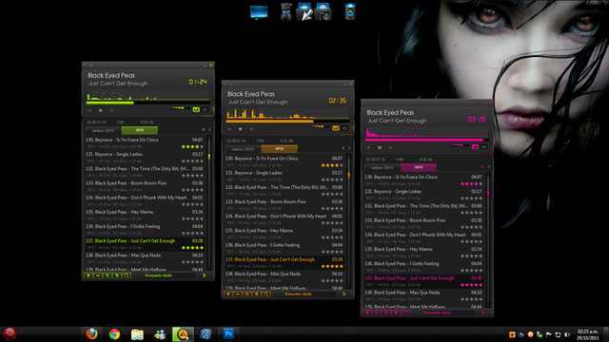This screenshot has height=342, width=609.
Task: Select 'Don't Phunk With My Heart' in pink player
Action: (423, 237)
